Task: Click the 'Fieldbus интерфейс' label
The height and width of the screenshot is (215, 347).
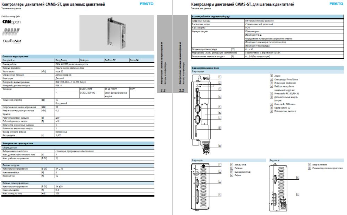Action: pos(11,16)
